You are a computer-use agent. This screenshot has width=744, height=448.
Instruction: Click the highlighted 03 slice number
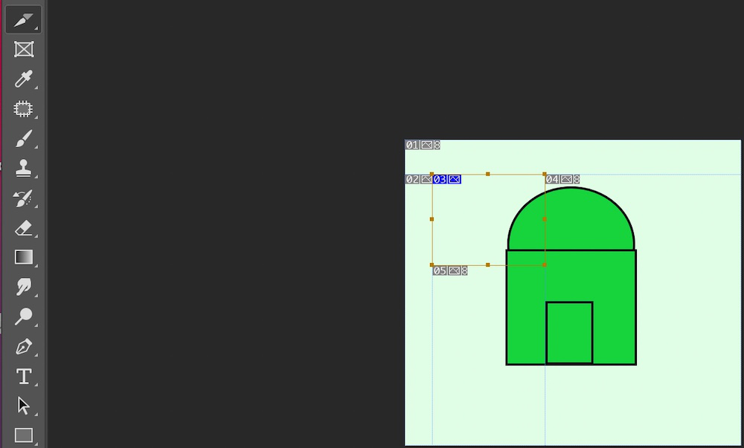440,179
